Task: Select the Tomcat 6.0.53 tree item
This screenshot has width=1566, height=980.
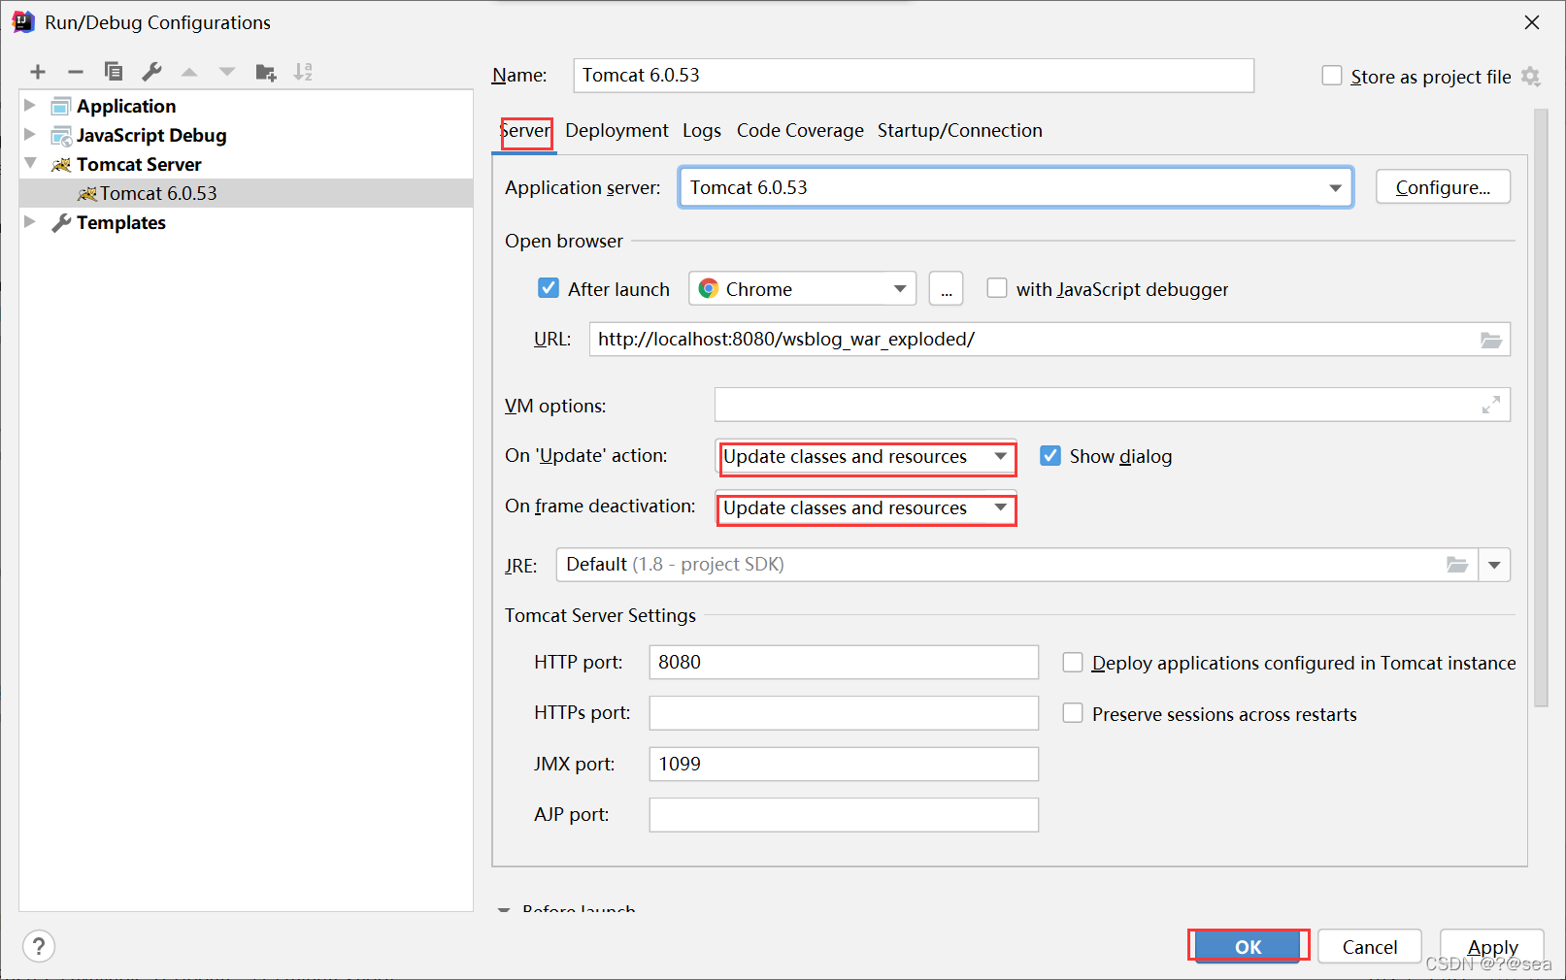Action: click(247, 193)
